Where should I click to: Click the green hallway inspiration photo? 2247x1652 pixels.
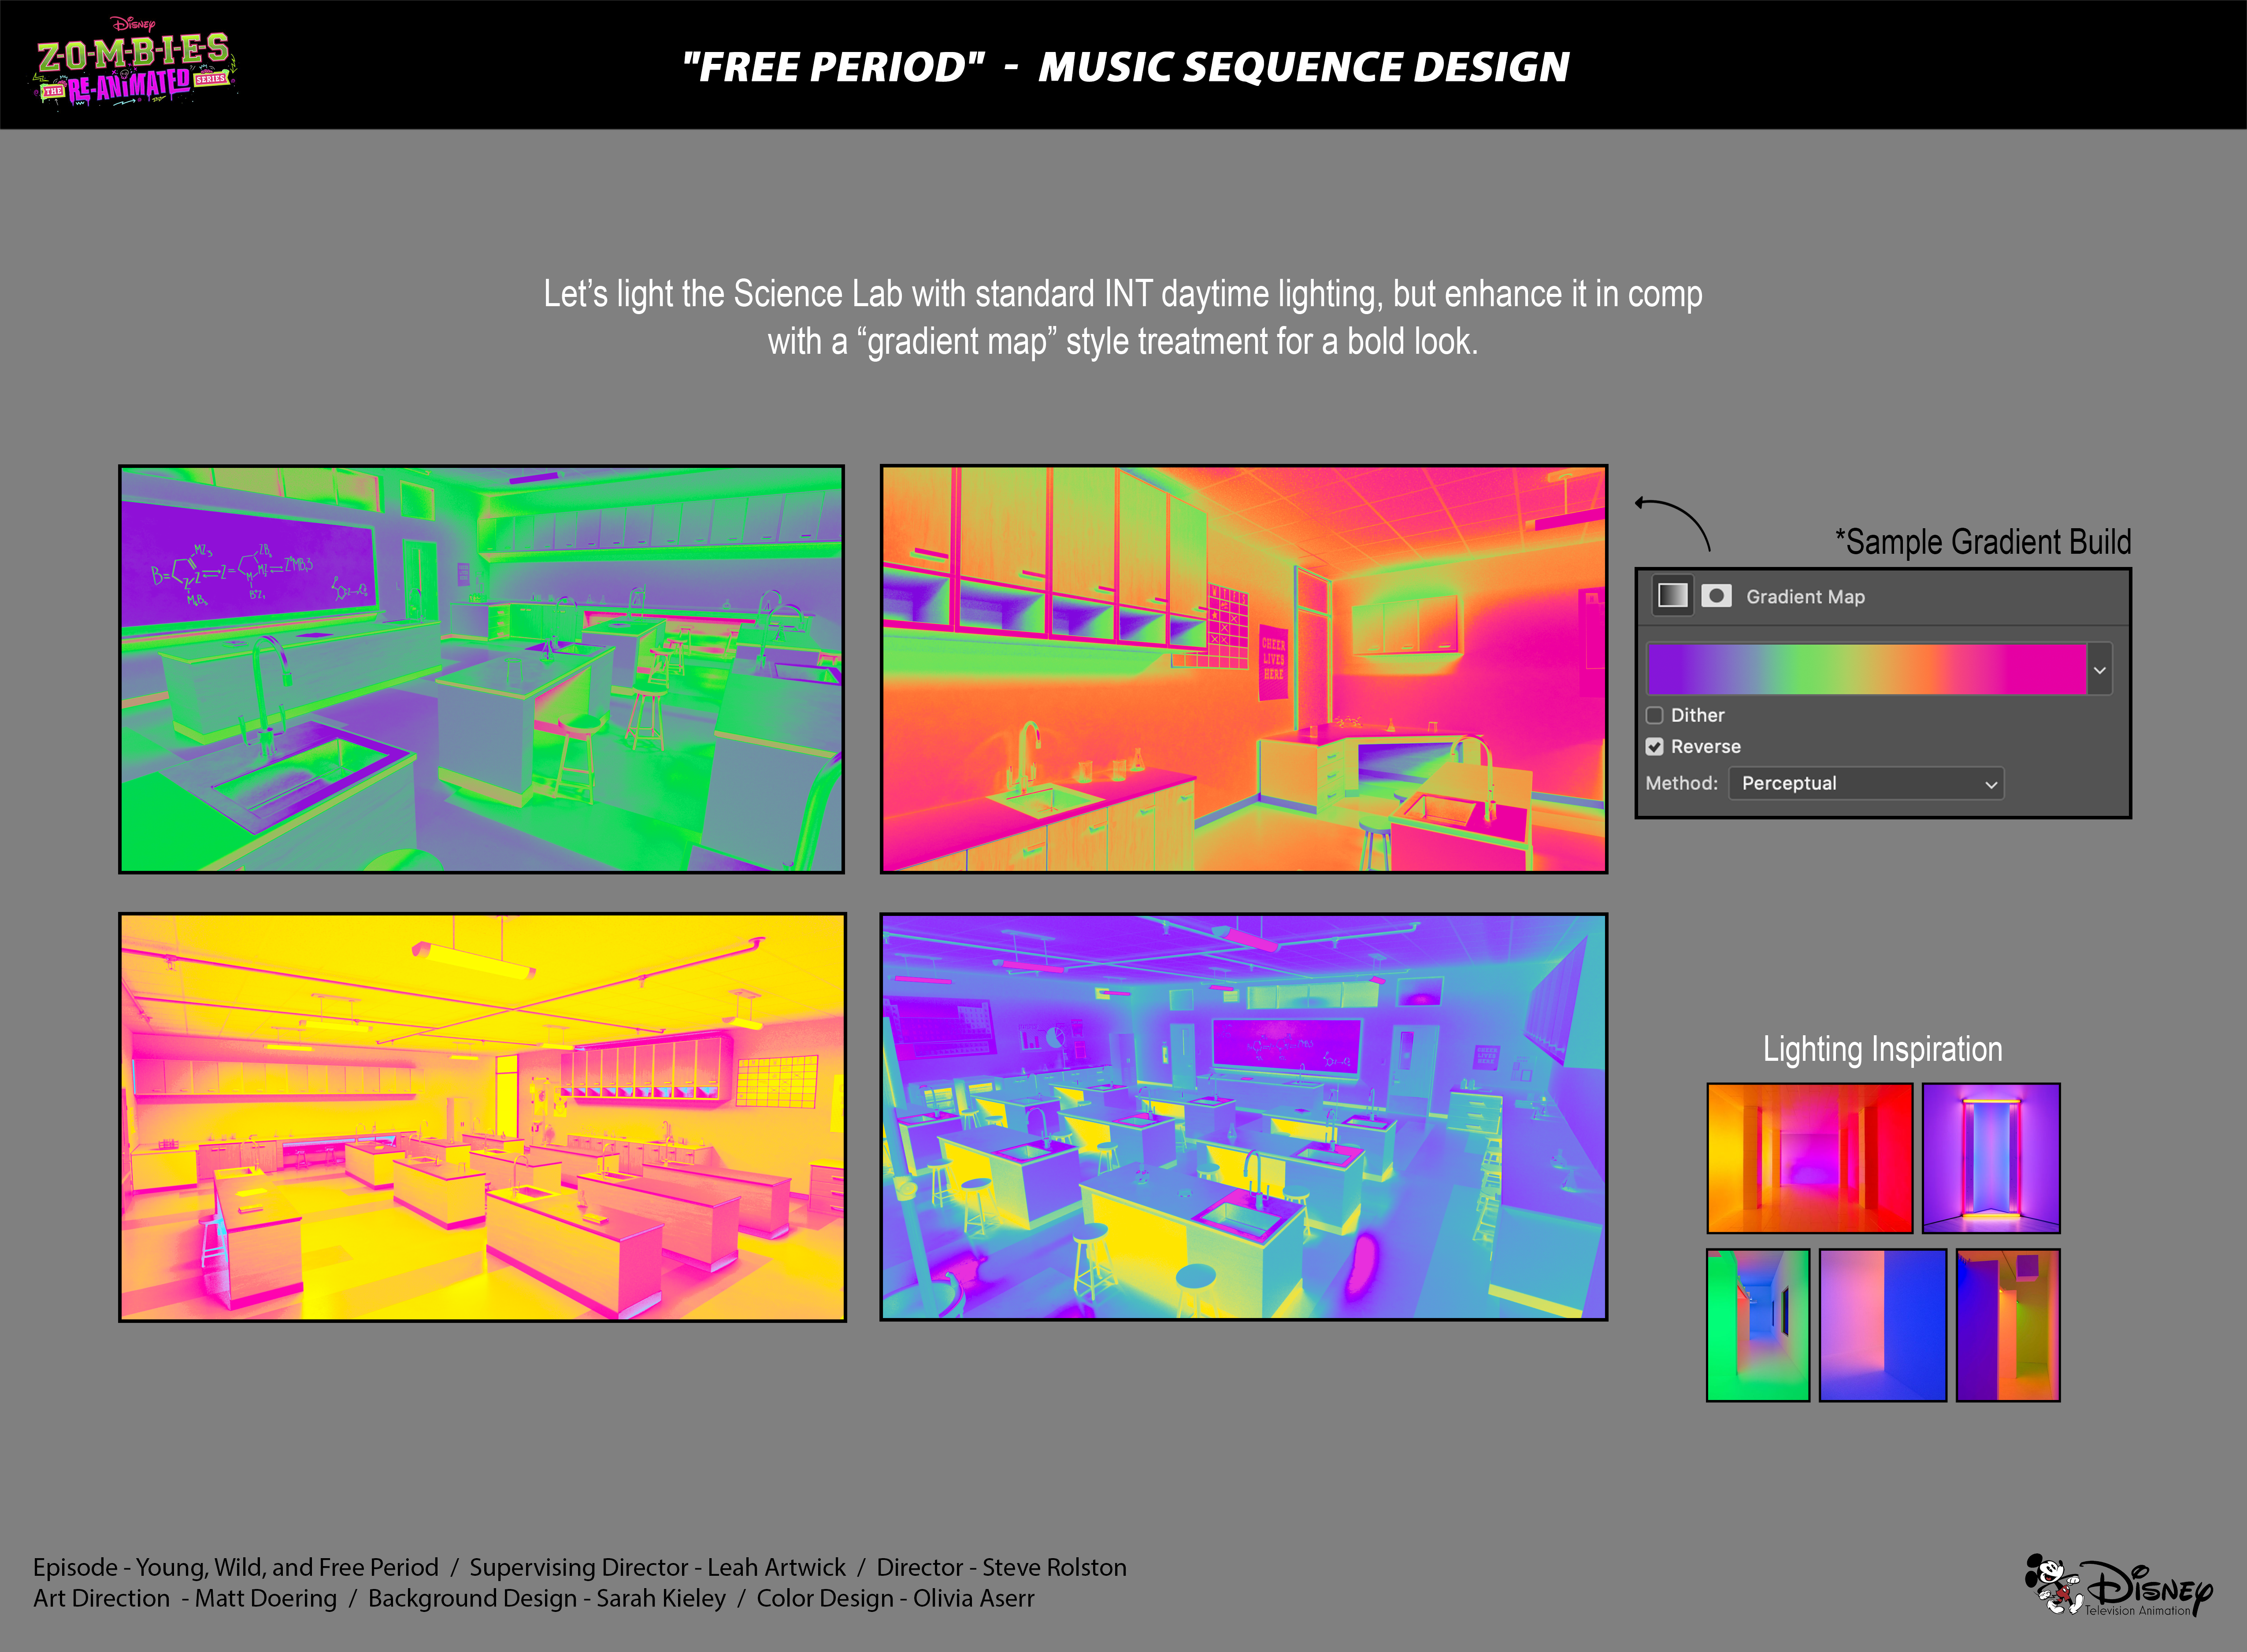1757,1325
